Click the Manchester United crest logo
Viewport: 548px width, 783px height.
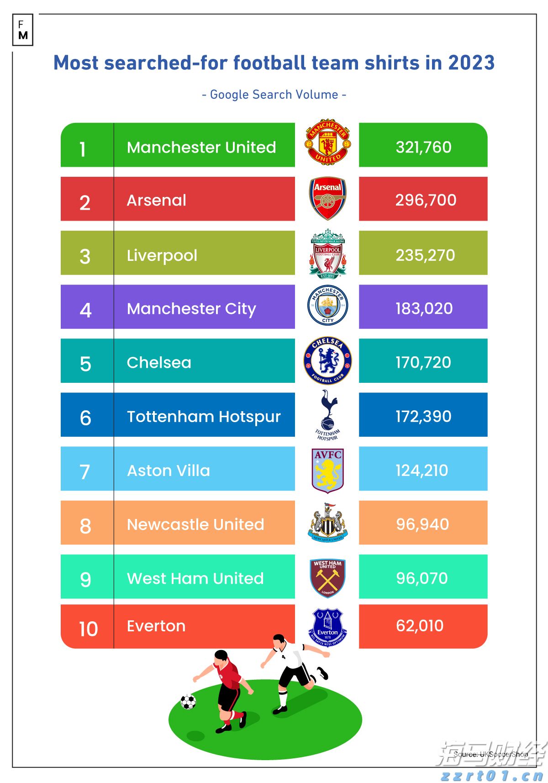pos(327,143)
